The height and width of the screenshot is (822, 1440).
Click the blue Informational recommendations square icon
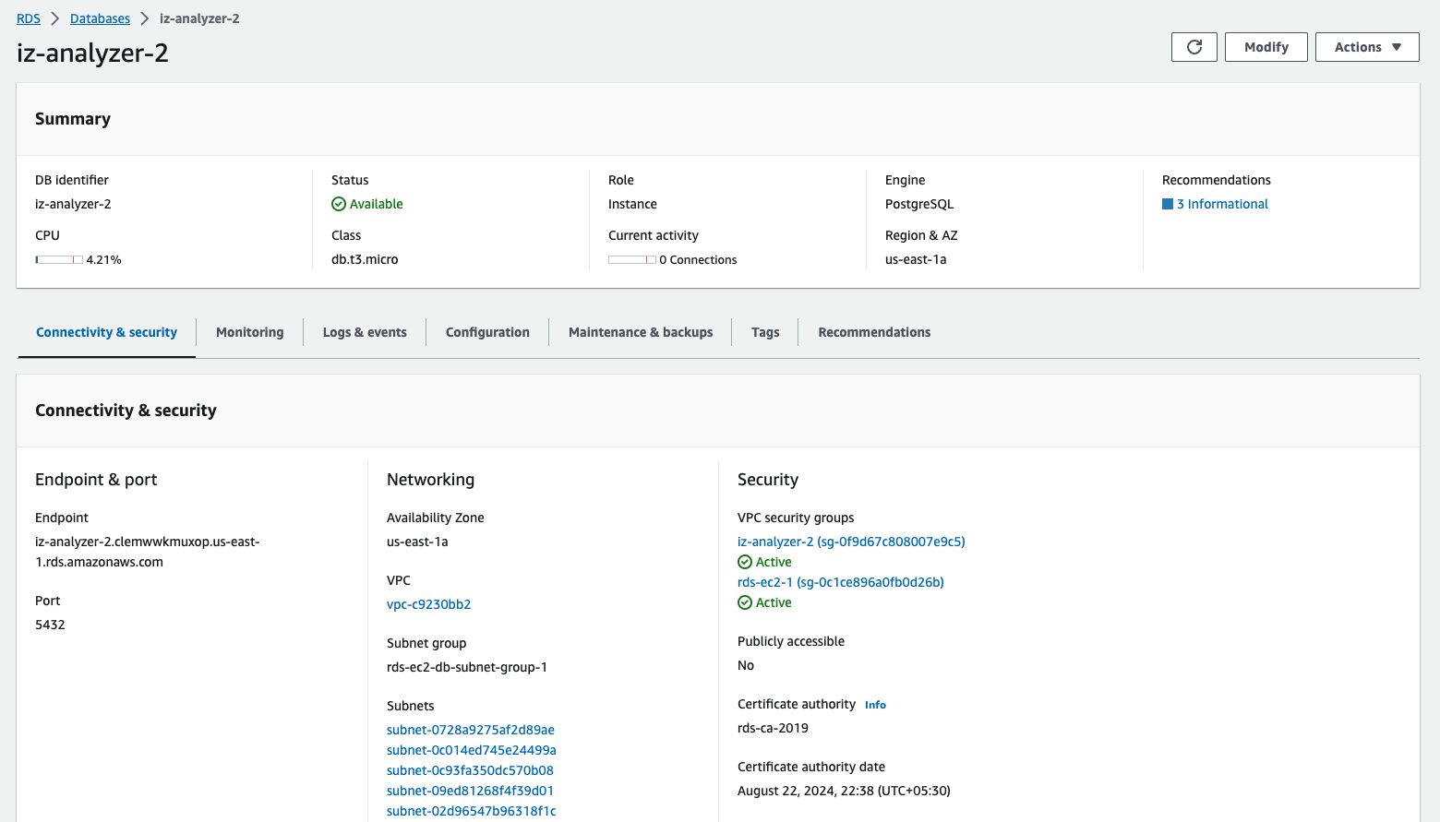(1168, 204)
